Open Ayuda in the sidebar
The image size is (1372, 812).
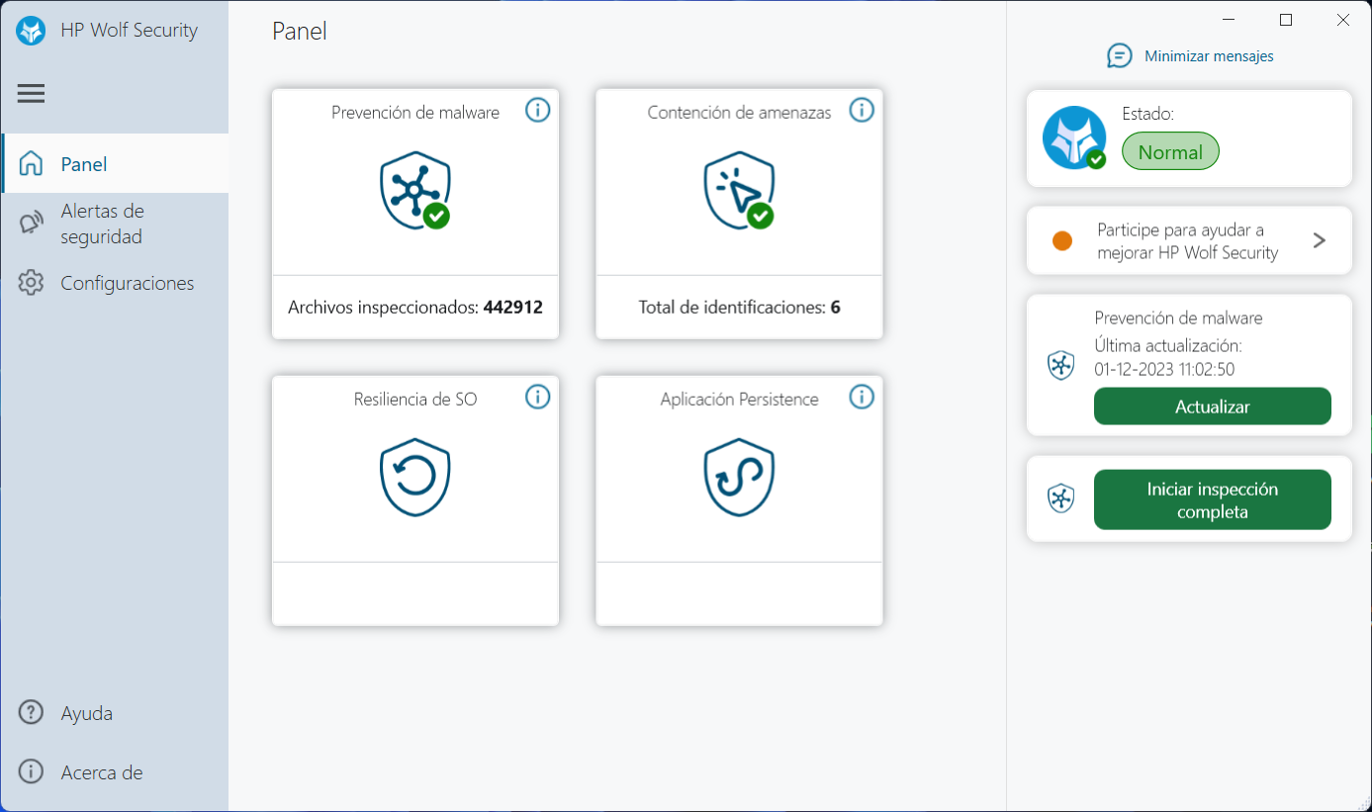[115, 713]
